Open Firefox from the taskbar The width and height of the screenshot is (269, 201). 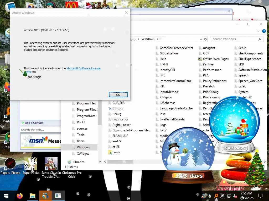coord(19,196)
